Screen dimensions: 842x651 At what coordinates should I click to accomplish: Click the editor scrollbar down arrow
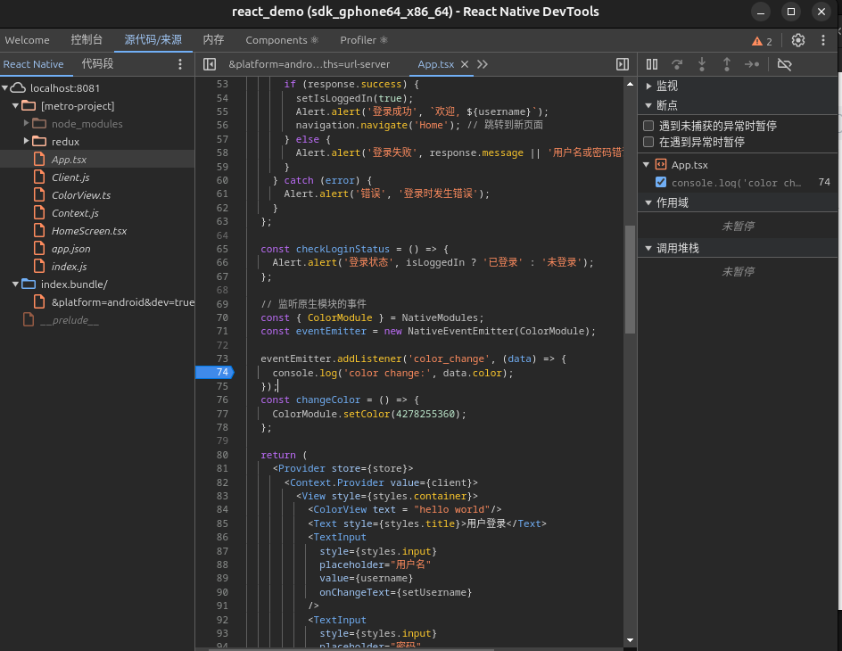click(x=630, y=640)
